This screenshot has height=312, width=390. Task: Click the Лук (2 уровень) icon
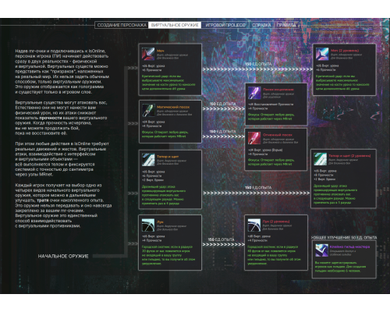tap(254, 225)
